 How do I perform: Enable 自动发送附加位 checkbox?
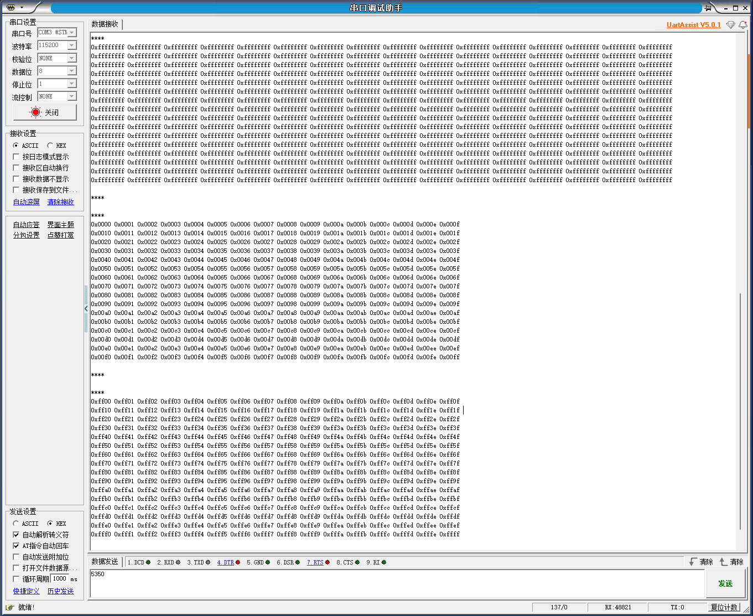click(16, 557)
